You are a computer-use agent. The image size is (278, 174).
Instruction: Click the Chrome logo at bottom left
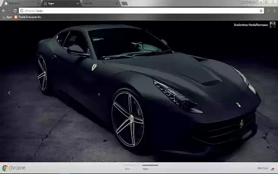(14, 168)
